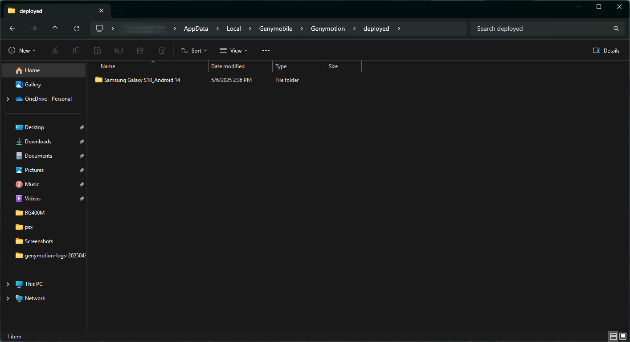Expand This PC tree node
630x342 pixels.
(x=8, y=284)
